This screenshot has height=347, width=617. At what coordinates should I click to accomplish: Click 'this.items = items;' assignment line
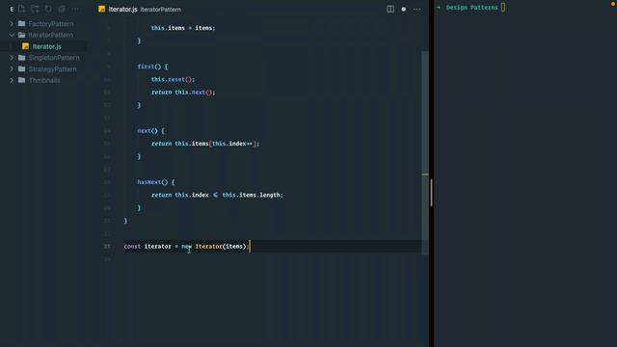[x=183, y=28]
